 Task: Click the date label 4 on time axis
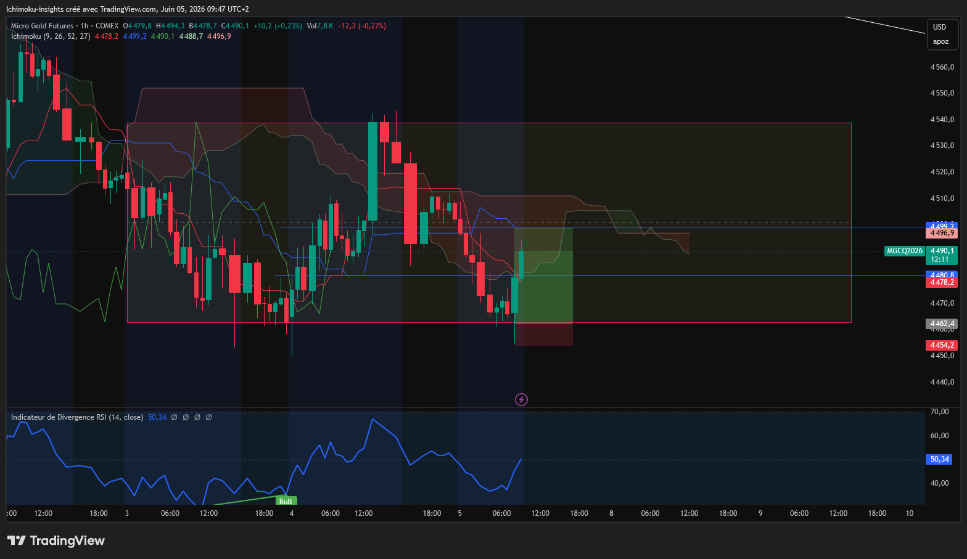click(x=292, y=513)
